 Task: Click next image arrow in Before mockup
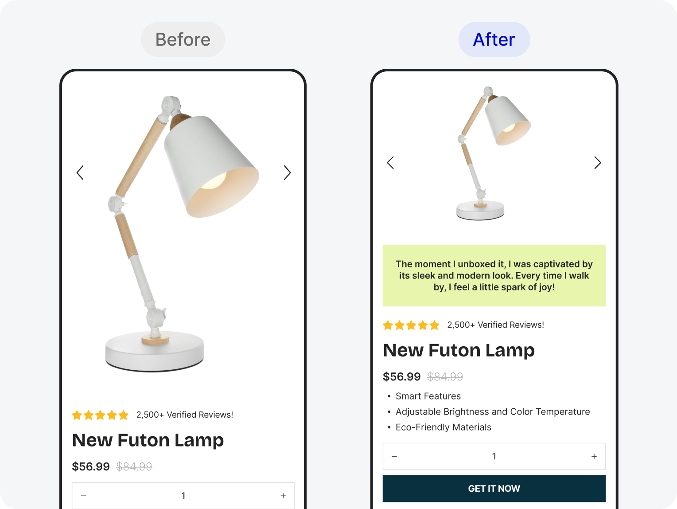point(287,172)
